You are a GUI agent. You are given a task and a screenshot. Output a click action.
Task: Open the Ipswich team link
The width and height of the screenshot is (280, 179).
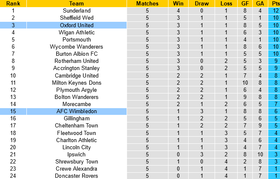tap(76, 154)
